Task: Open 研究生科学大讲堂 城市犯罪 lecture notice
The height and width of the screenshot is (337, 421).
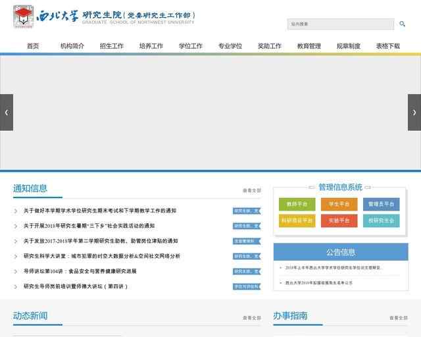Action: click(102, 256)
